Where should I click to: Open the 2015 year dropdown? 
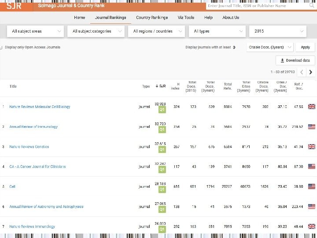(278, 31)
